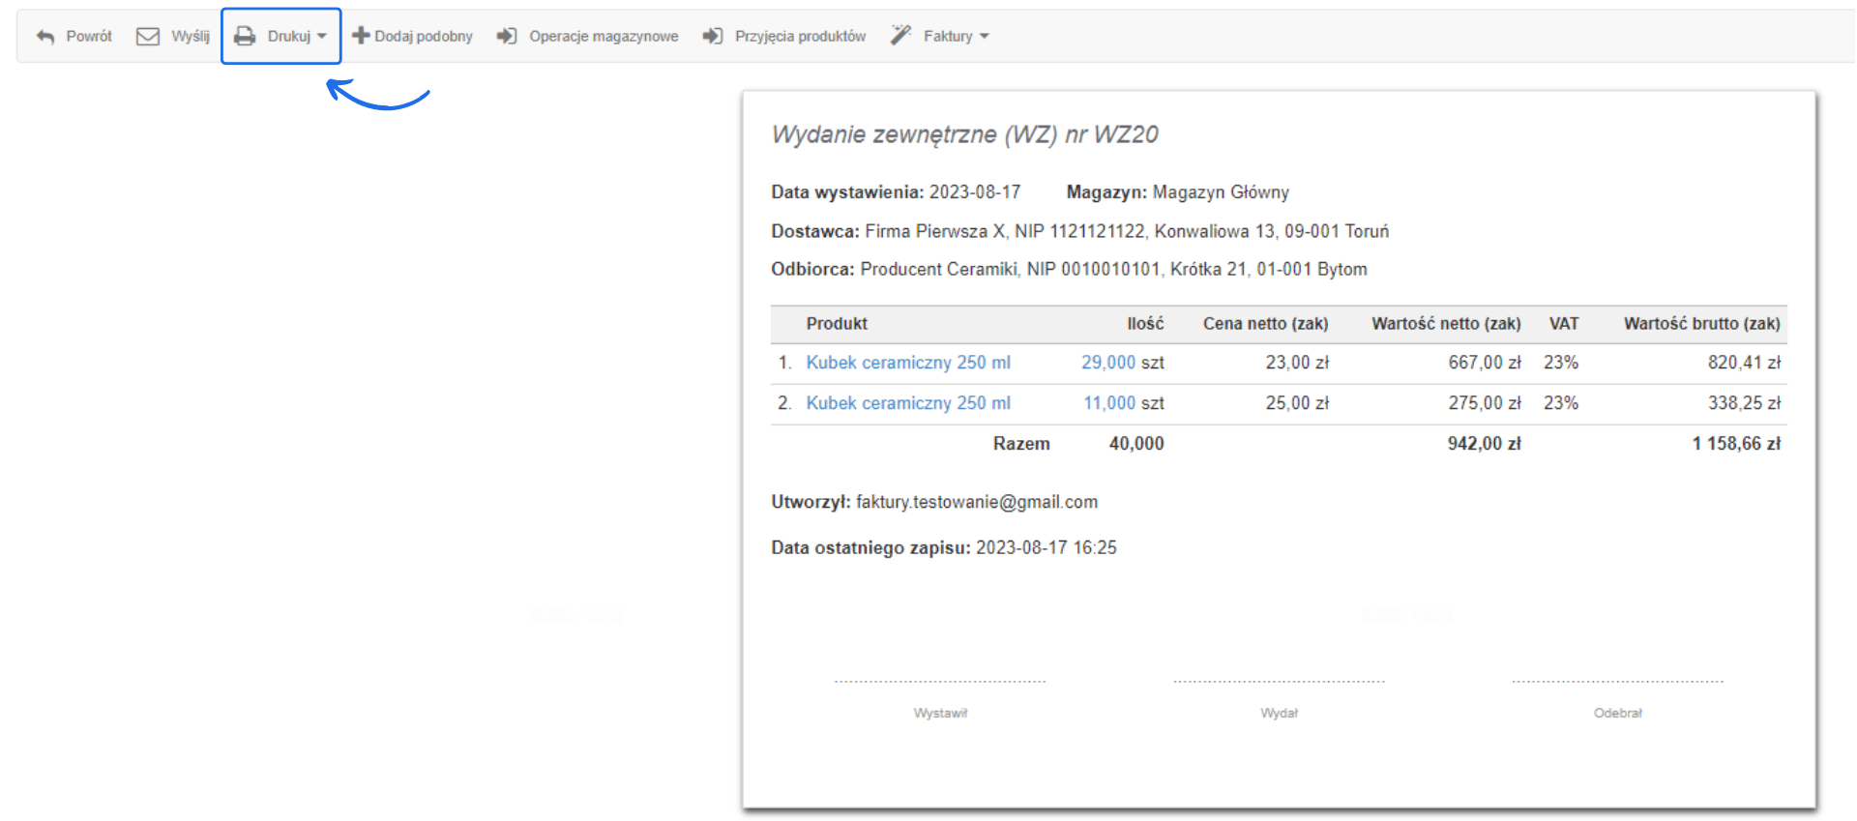Click the magic wand icon beside Faktury
This screenshot has width=1857, height=821.
(x=901, y=36)
